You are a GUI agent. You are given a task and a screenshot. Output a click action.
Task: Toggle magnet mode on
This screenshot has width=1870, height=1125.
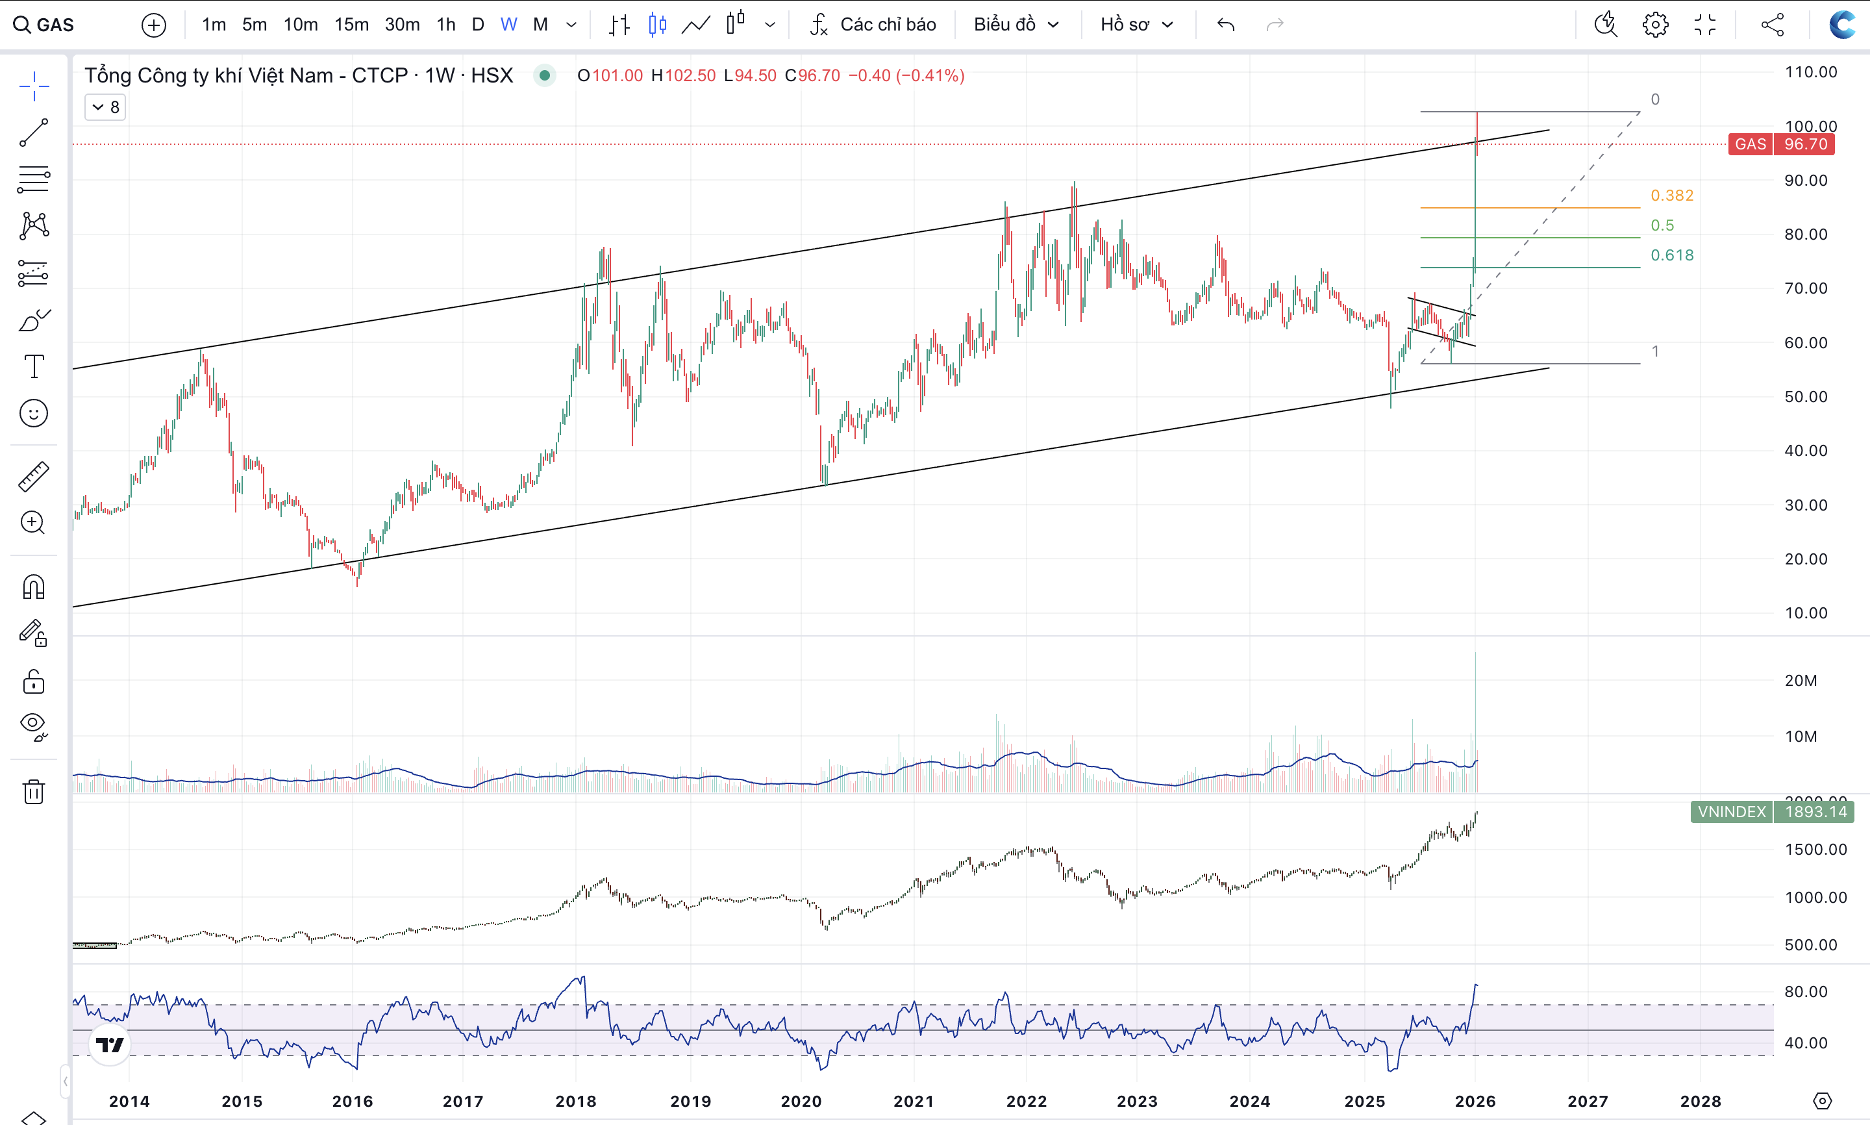[x=33, y=587]
